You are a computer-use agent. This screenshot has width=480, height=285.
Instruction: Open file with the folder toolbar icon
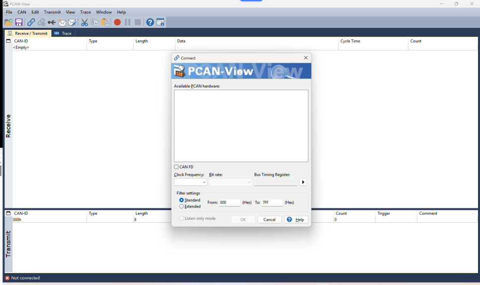[8, 22]
